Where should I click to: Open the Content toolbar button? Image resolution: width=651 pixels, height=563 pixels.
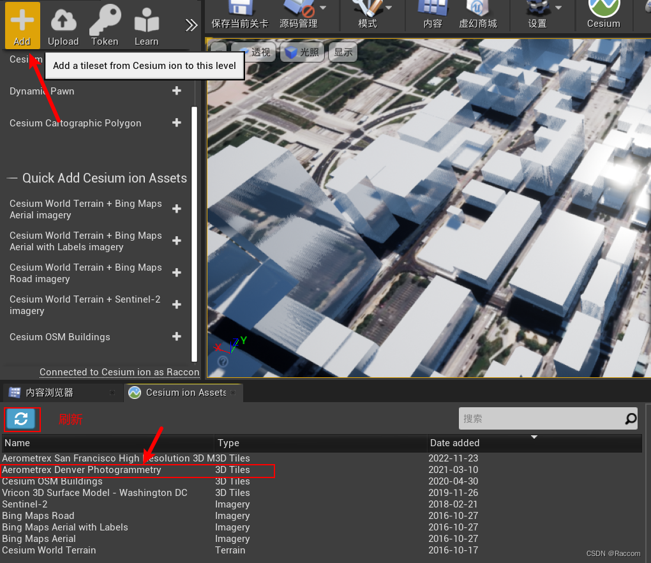tap(433, 15)
